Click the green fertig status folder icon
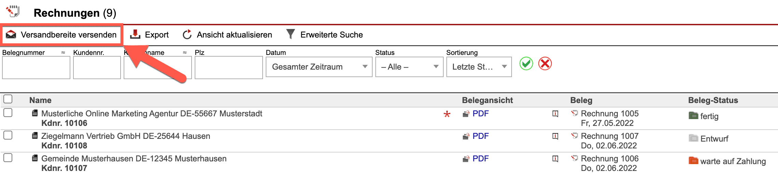 click(x=693, y=116)
